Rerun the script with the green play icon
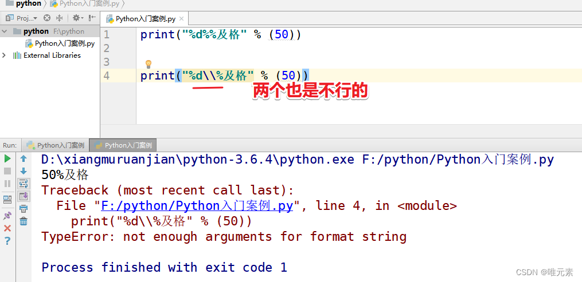The image size is (582, 282). click(7, 159)
